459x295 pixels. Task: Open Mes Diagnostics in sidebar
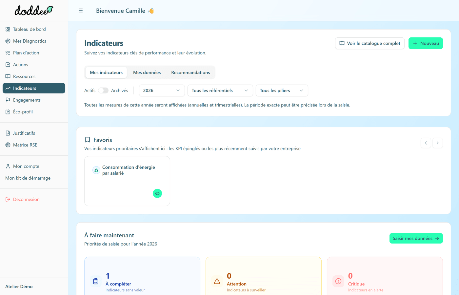click(x=34, y=41)
